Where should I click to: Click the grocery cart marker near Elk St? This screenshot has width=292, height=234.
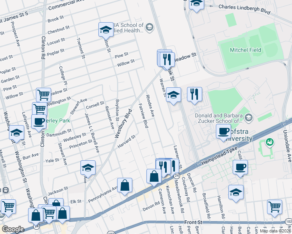[x=49, y=214]
